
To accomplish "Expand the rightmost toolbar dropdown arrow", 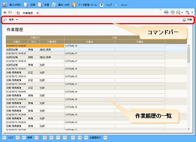I will click(192, 13).
